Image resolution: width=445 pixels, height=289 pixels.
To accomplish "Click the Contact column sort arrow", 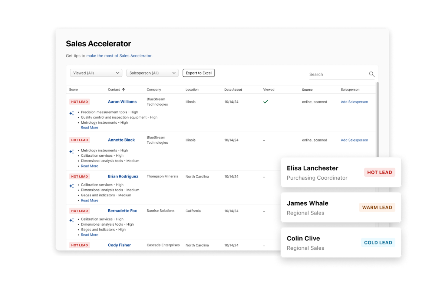I will [123, 90].
